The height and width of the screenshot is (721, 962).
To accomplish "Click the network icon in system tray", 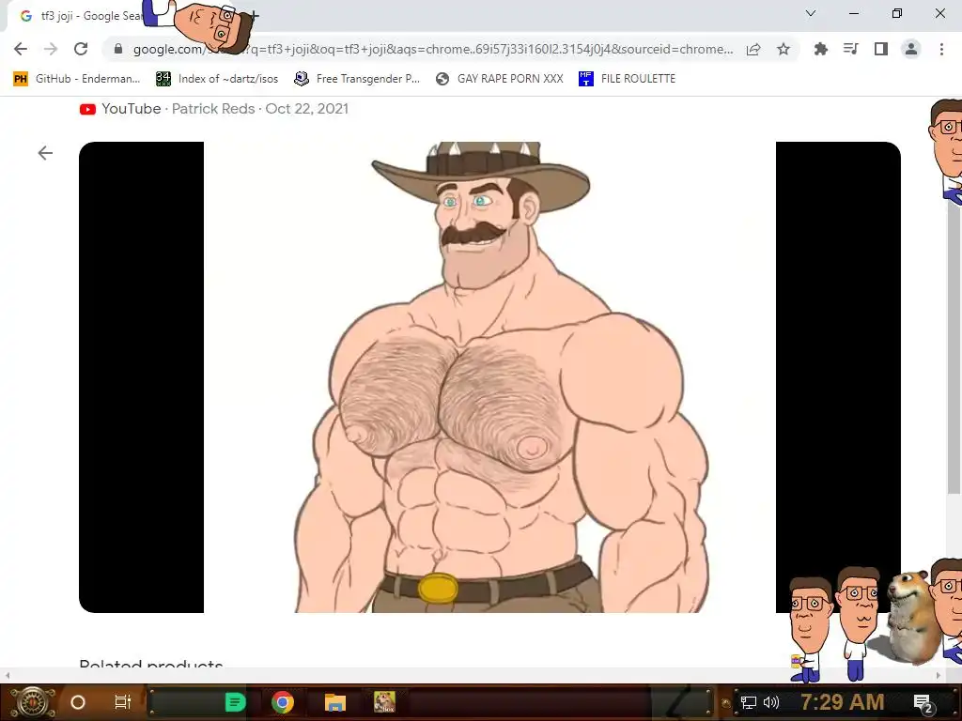I will [748, 702].
